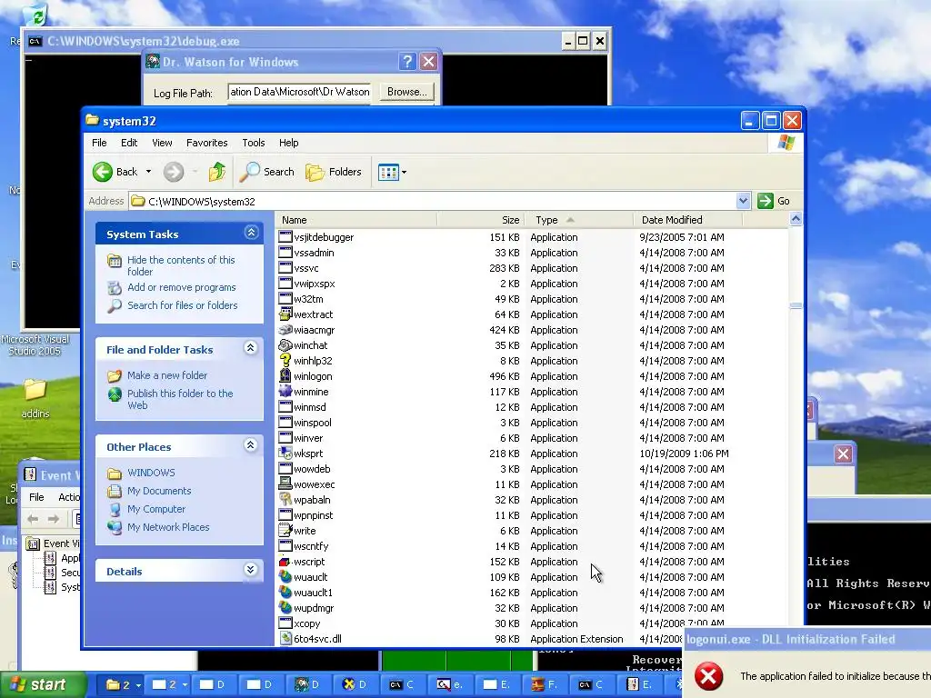The image size is (931, 698).
Task: Click Make a new folder link
Action: pos(167,375)
